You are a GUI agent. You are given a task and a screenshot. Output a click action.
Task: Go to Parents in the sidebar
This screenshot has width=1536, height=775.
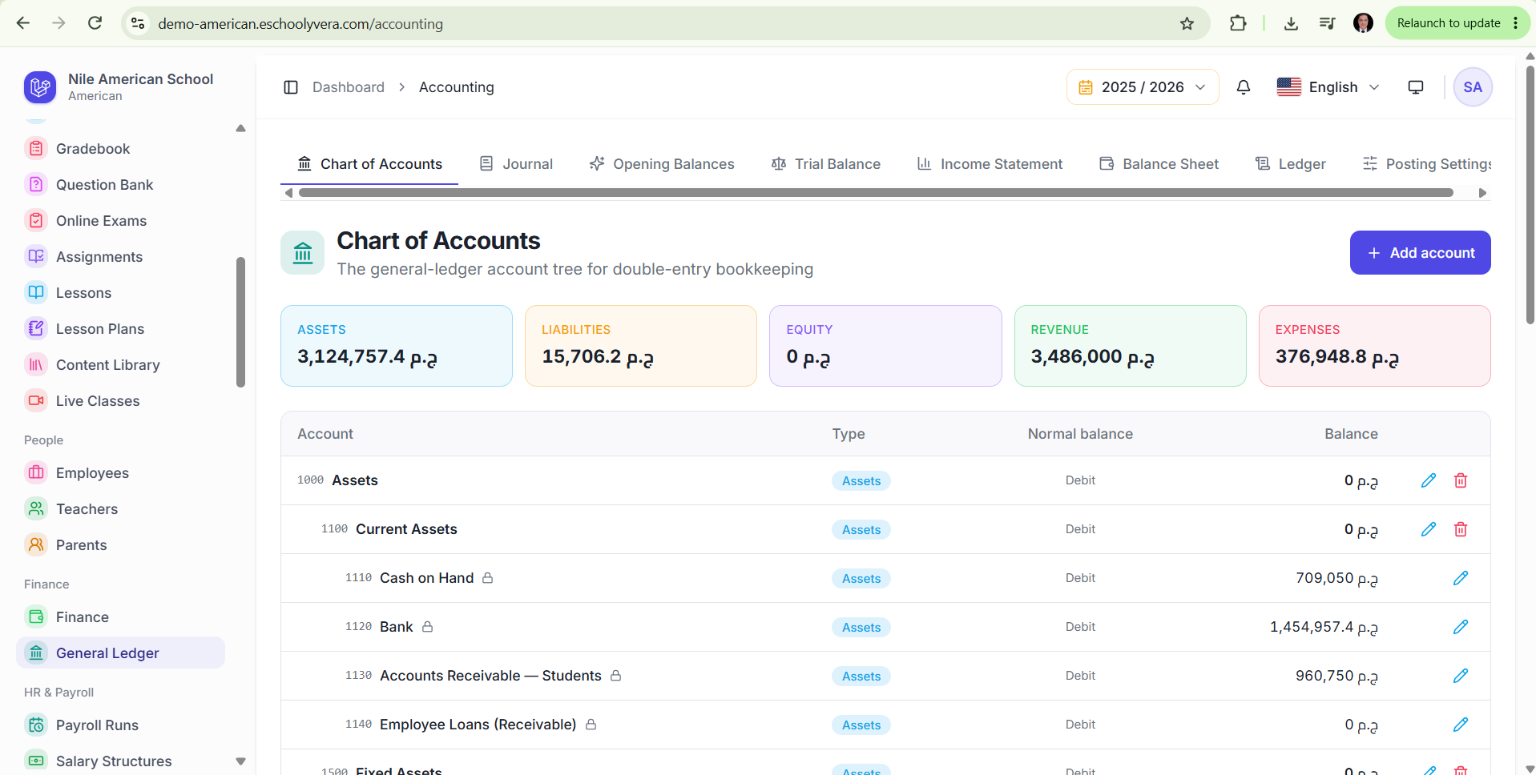[120, 545]
